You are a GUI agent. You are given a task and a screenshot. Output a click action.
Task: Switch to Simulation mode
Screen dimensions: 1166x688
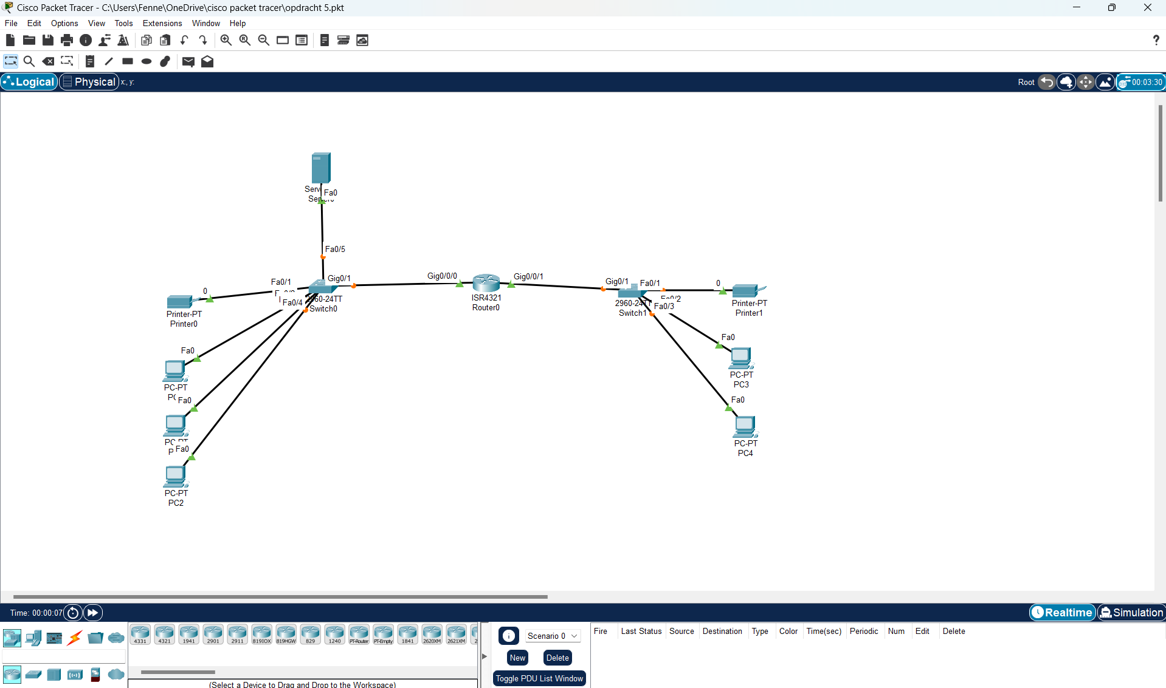1131,613
